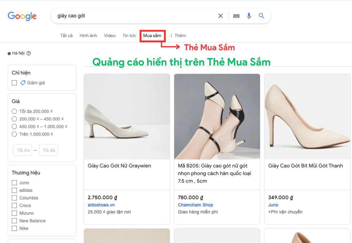Viewport: 352px width, 243px height.
Task: Open the help icon next to Hà Nội
Action: [x=28, y=53]
